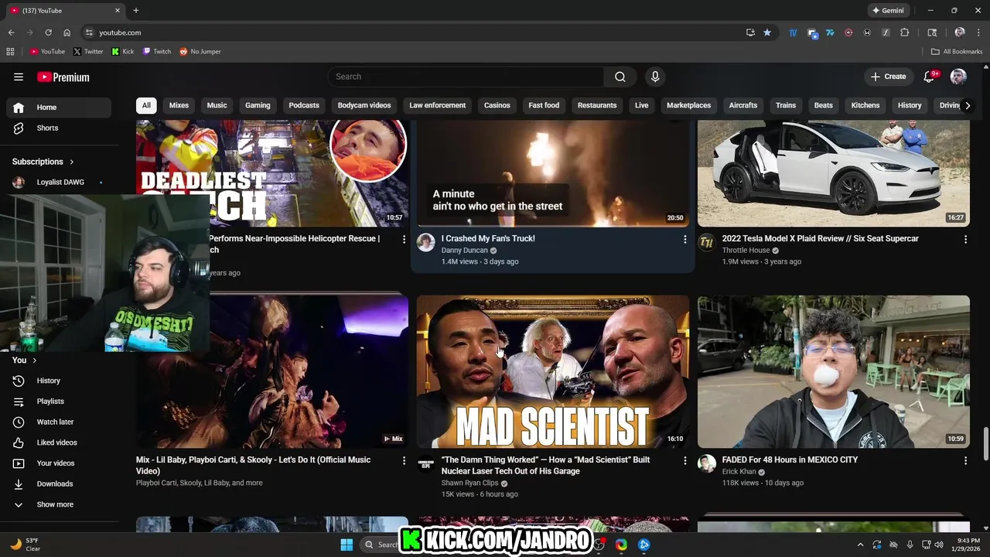Open taskbar volume icon
Image resolution: width=990 pixels, height=557 pixels.
click(x=939, y=545)
